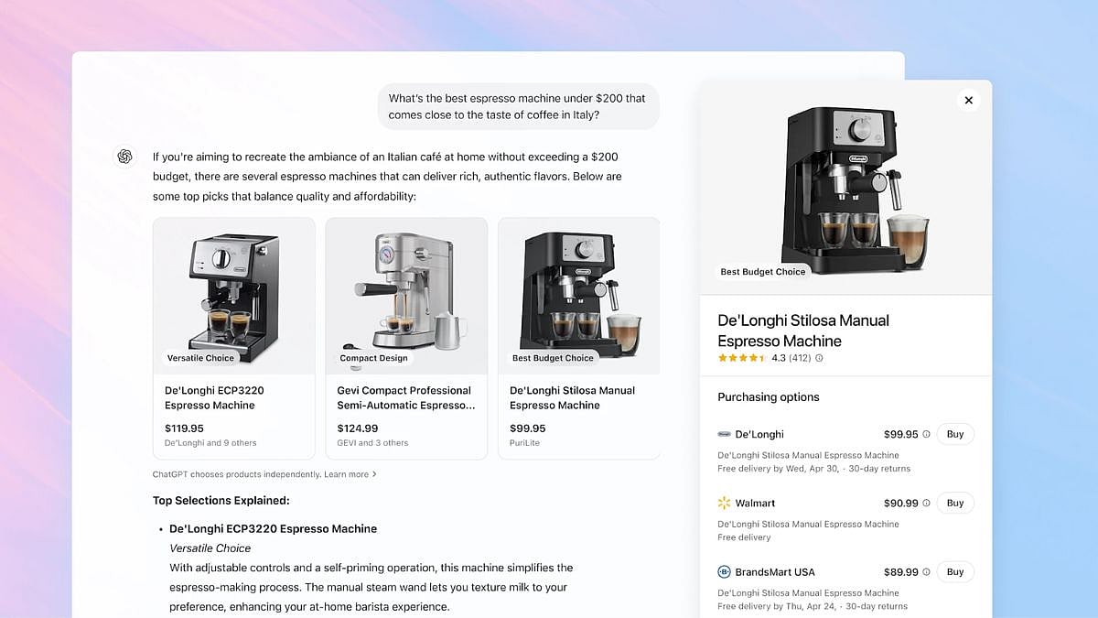The height and width of the screenshot is (618, 1098).
Task: Click info icon next to the 4.3 rating
Action: tap(819, 358)
